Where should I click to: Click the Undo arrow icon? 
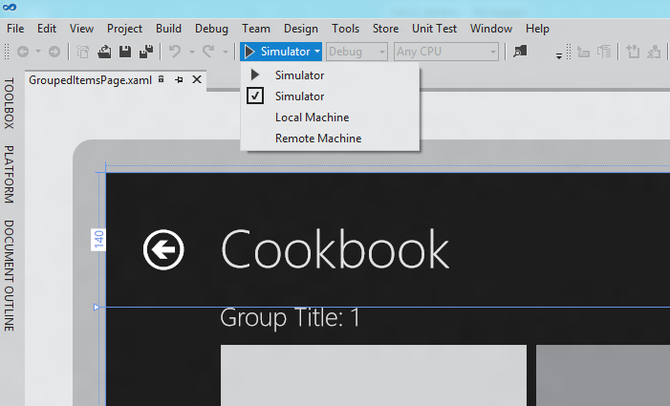tap(174, 52)
